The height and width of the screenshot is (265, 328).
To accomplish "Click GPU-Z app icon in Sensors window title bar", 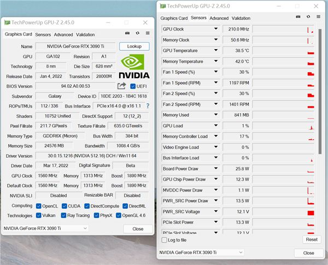I will pos(163,6).
